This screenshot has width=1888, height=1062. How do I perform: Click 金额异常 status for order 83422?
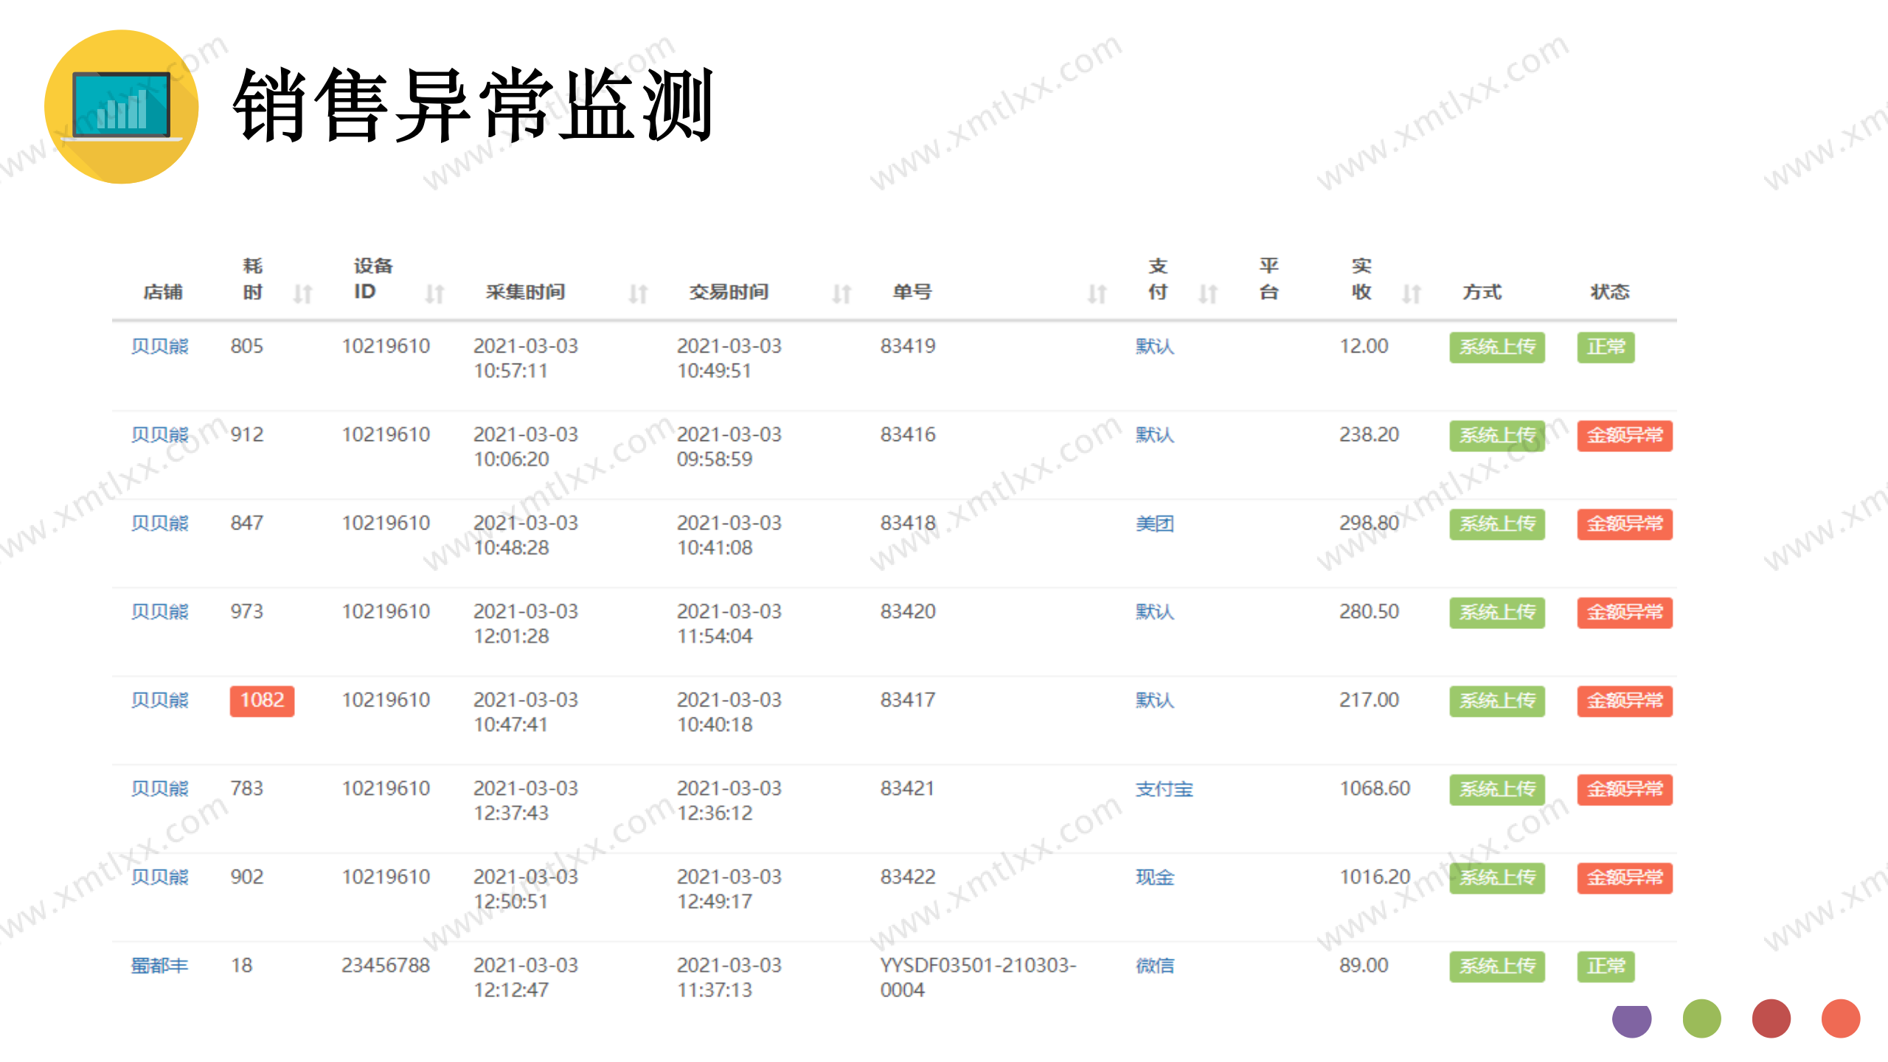pos(1625,878)
